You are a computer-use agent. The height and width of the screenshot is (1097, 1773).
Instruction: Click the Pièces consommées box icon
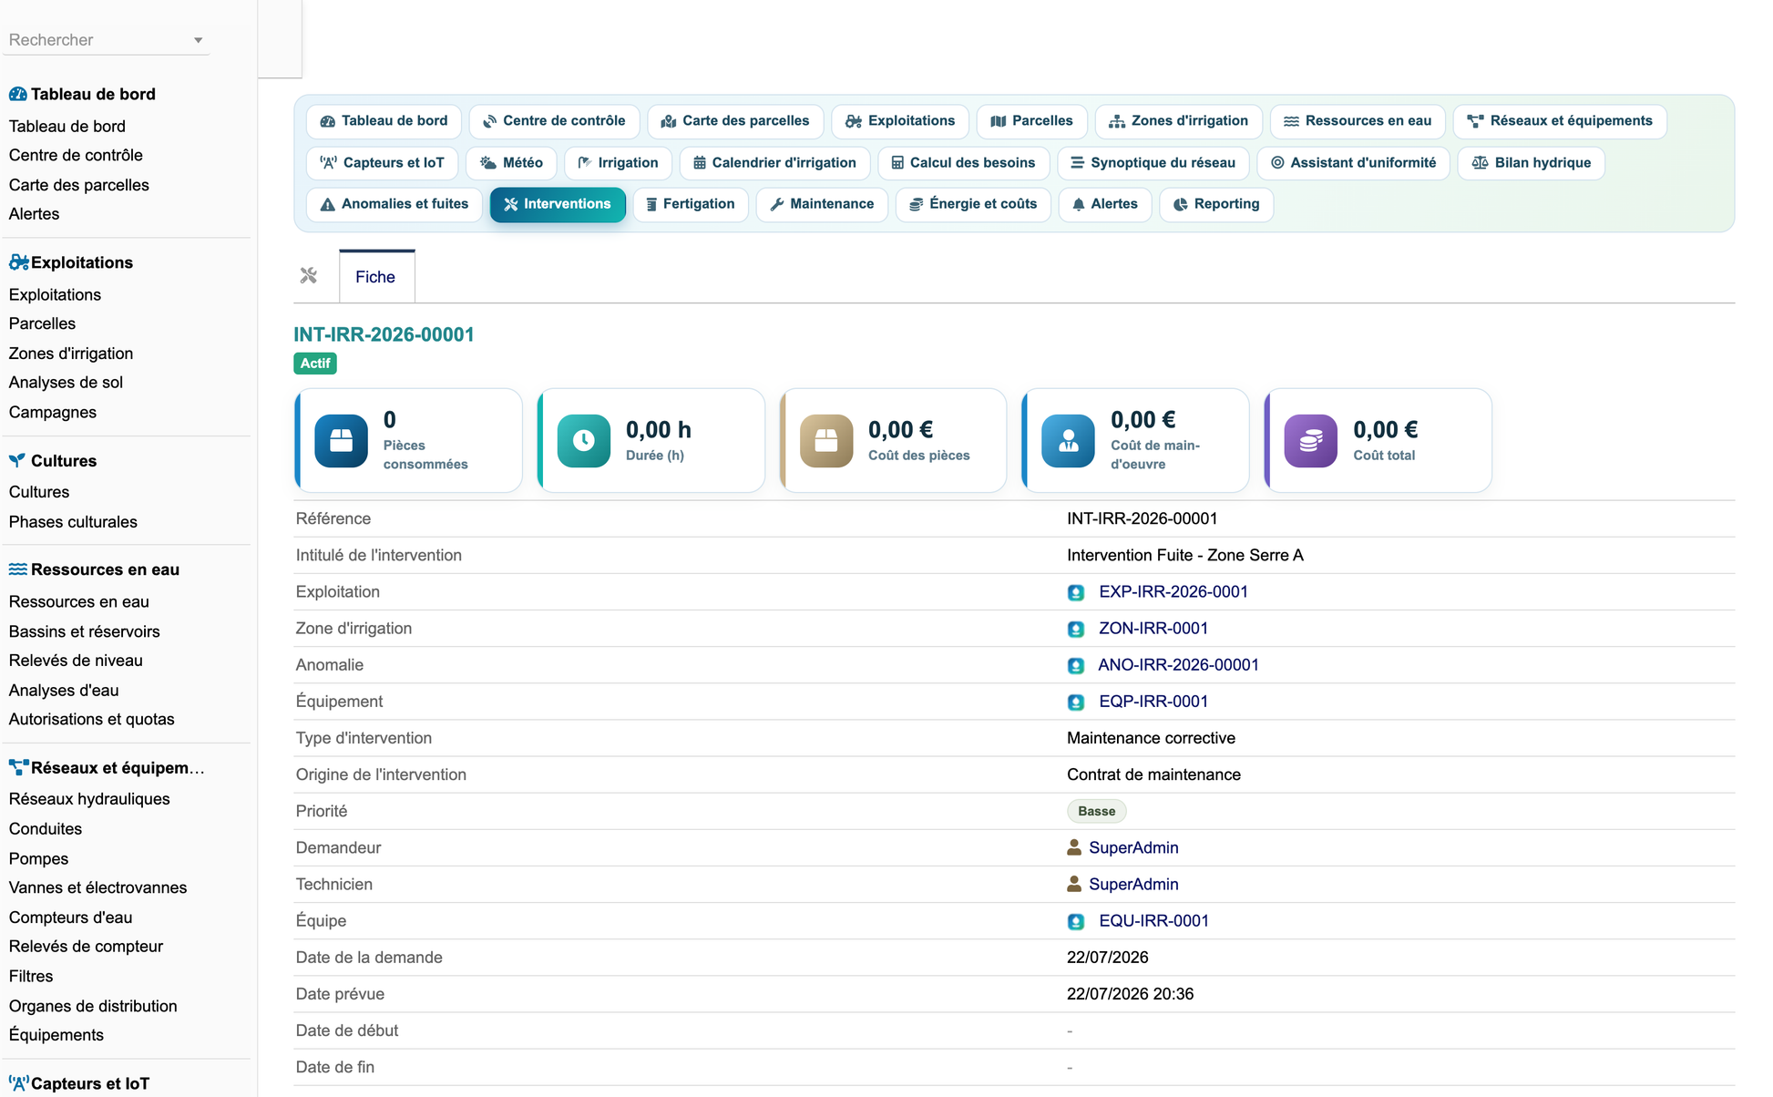(341, 441)
